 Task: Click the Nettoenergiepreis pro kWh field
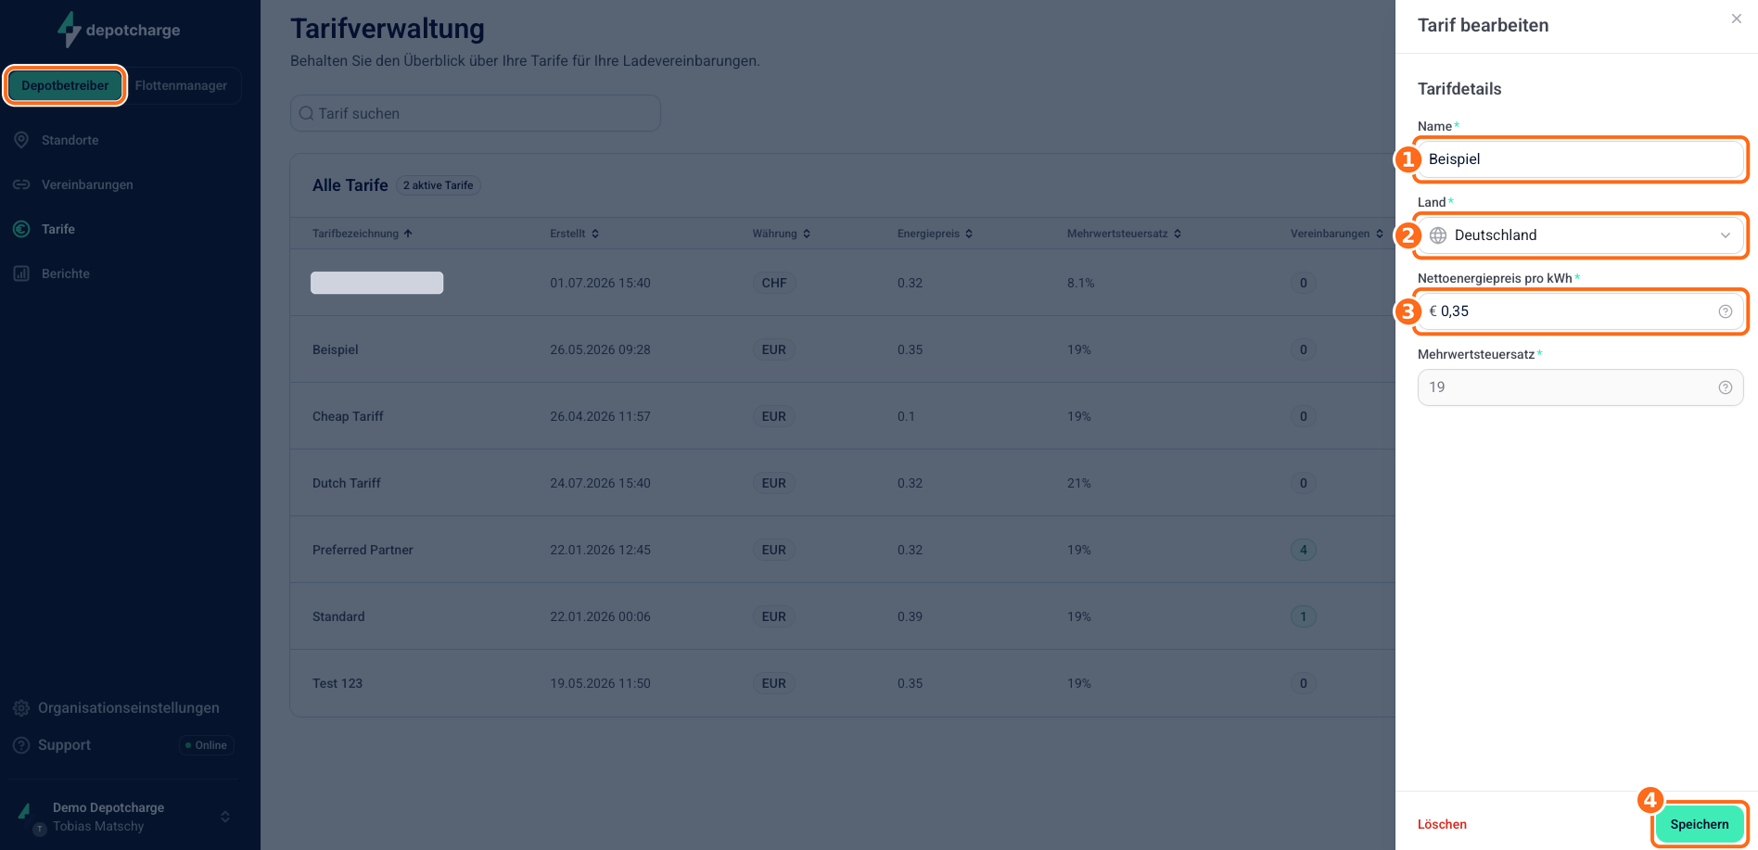pyautogui.click(x=1580, y=311)
